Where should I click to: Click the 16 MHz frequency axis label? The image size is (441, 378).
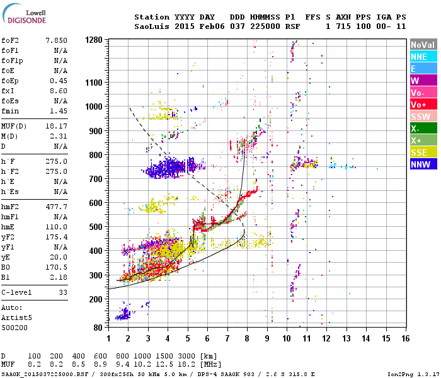406,338
